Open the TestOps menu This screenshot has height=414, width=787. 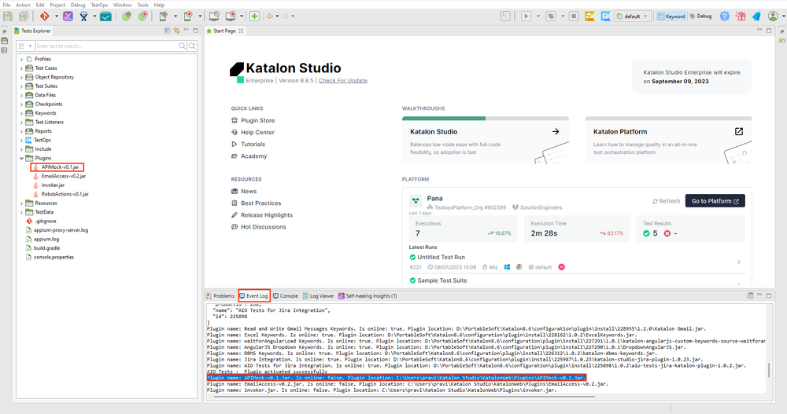tap(99, 4)
